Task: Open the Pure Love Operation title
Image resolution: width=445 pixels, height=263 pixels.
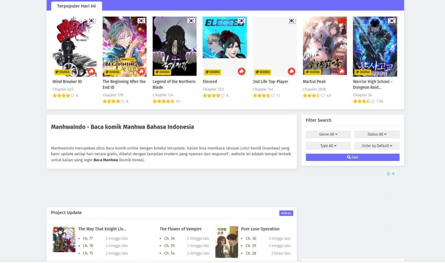Action: [x=260, y=229]
